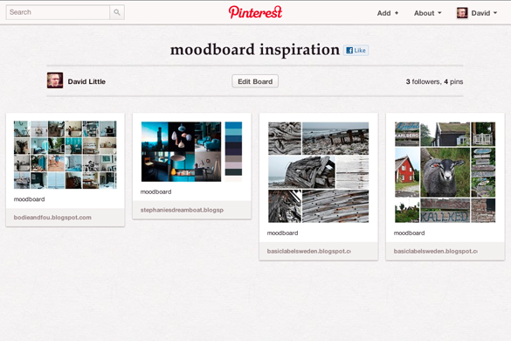
Task: Click the stephaniesdreamboat.blogspot source link
Action: click(x=182, y=210)
